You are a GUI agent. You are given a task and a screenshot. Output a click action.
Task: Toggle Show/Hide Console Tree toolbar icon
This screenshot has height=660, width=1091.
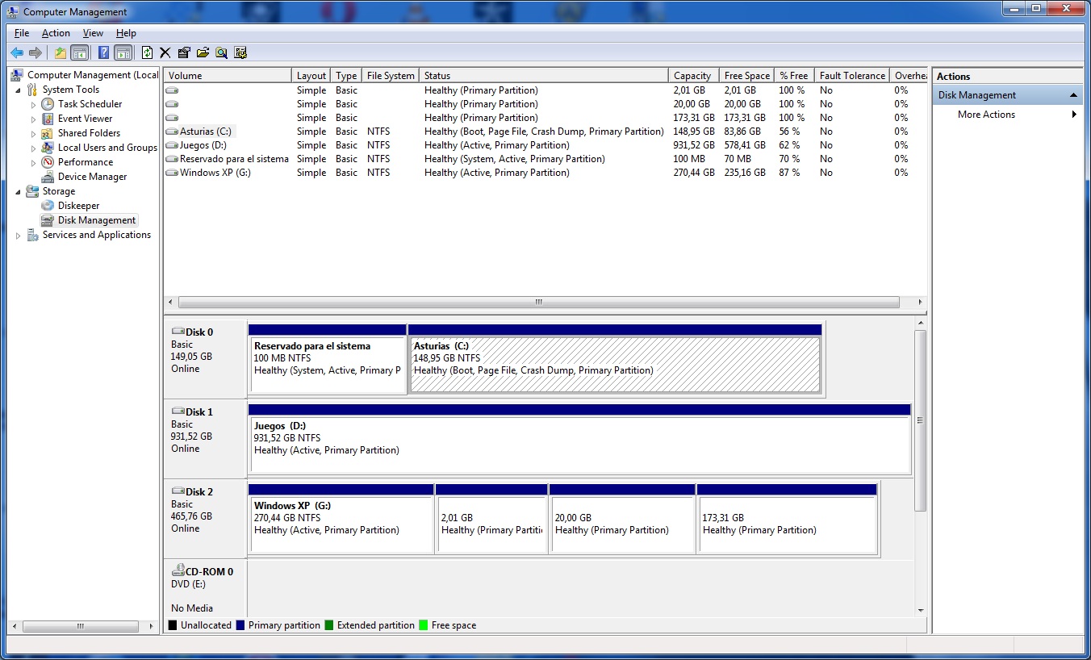click(x=79, y=52)
